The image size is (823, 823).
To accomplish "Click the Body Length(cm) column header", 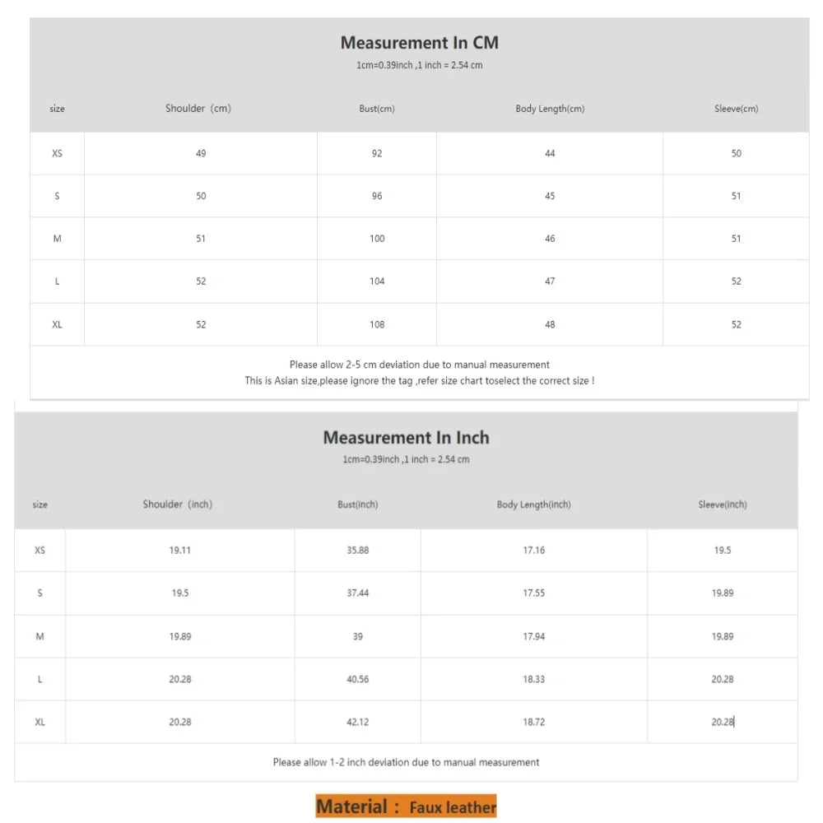I will (x=550, y=109).
